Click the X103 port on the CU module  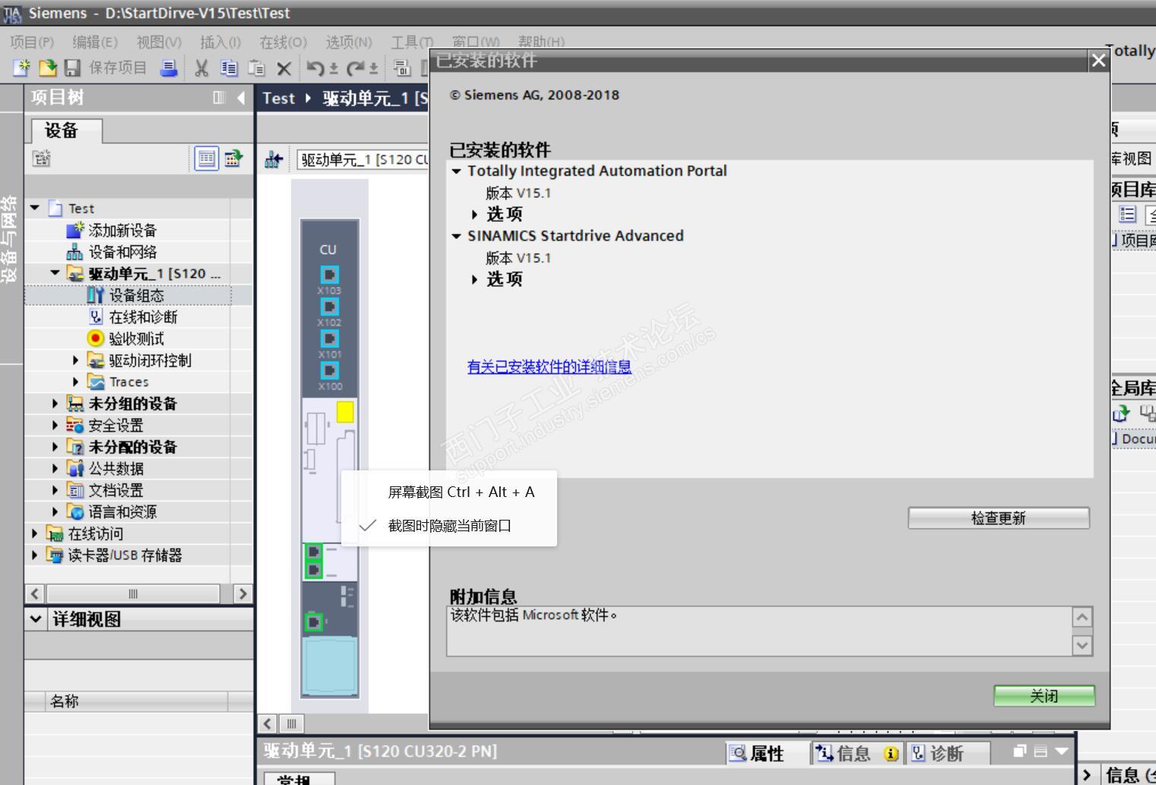click(329, 274)
